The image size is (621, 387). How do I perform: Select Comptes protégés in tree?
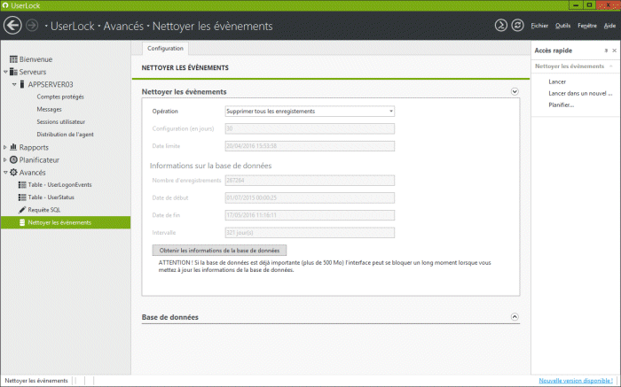(60, 97)
